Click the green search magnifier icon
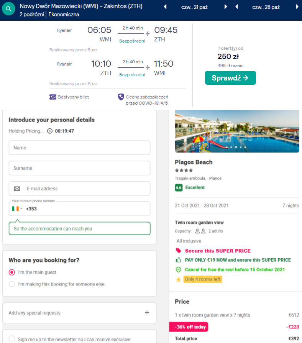The image size is (302, 343). [x=8, y=9]
